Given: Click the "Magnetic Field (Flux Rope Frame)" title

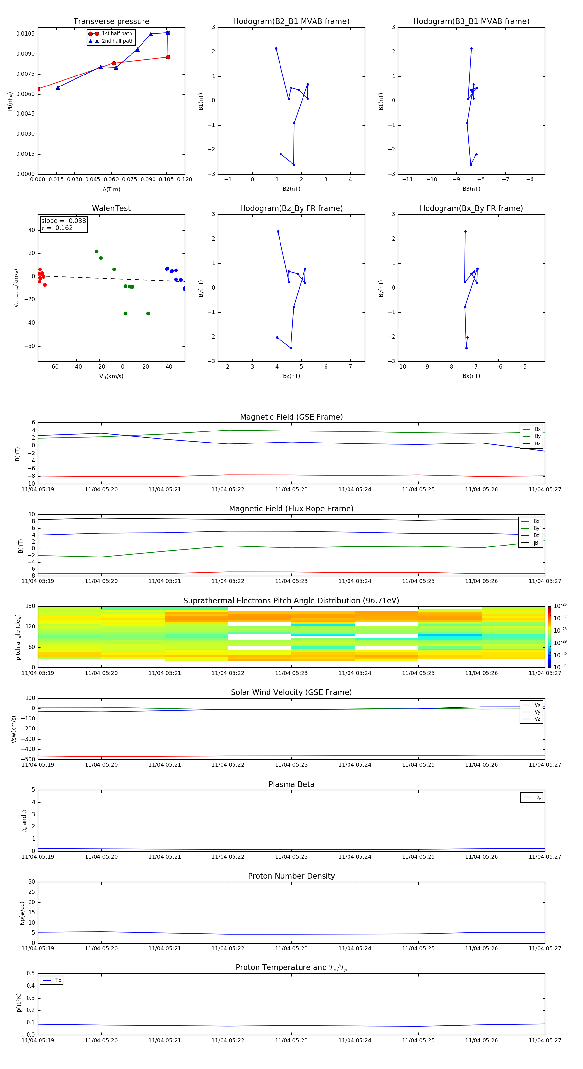Looking at the screenshot, I should point(291,509).
